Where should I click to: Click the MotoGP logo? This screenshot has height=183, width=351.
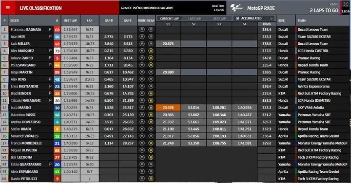[236, 8]
